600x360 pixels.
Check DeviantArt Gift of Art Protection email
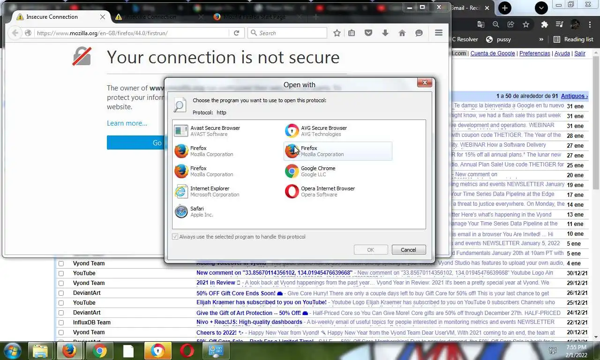(x=61, y=313)
